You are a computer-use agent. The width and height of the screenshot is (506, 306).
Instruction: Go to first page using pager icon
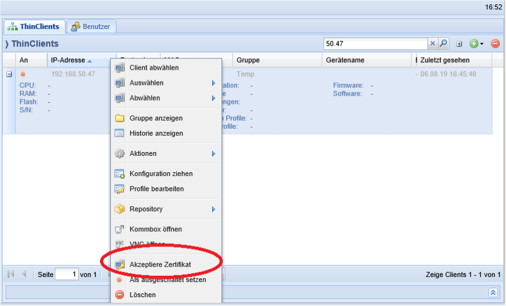tap(11, 274)
